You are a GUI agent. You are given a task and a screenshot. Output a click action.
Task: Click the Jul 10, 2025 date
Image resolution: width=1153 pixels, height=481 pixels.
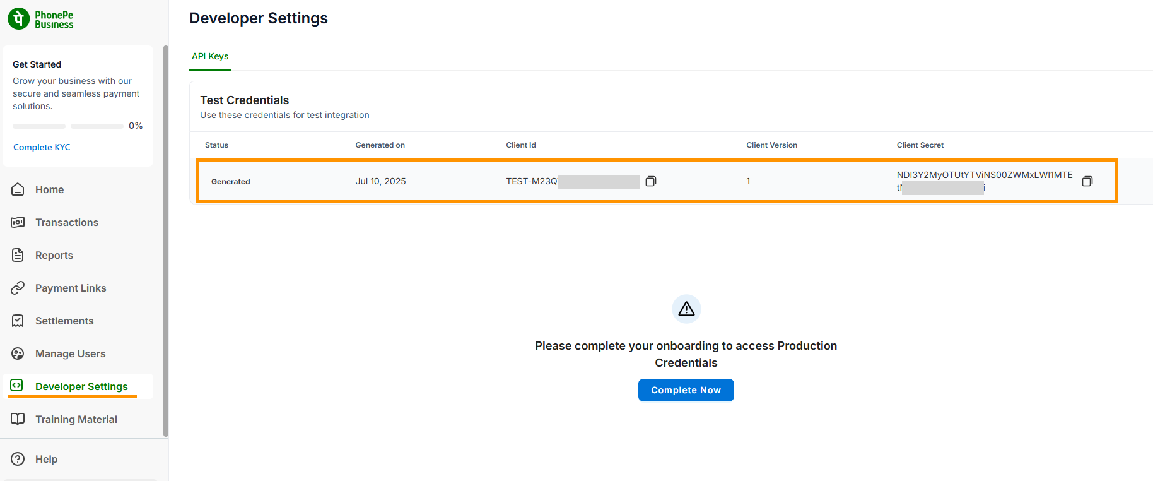[380, 181]
